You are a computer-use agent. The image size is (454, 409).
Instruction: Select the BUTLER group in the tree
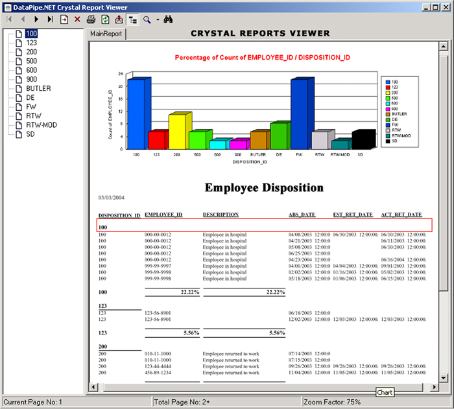click(x=38, y=88)
